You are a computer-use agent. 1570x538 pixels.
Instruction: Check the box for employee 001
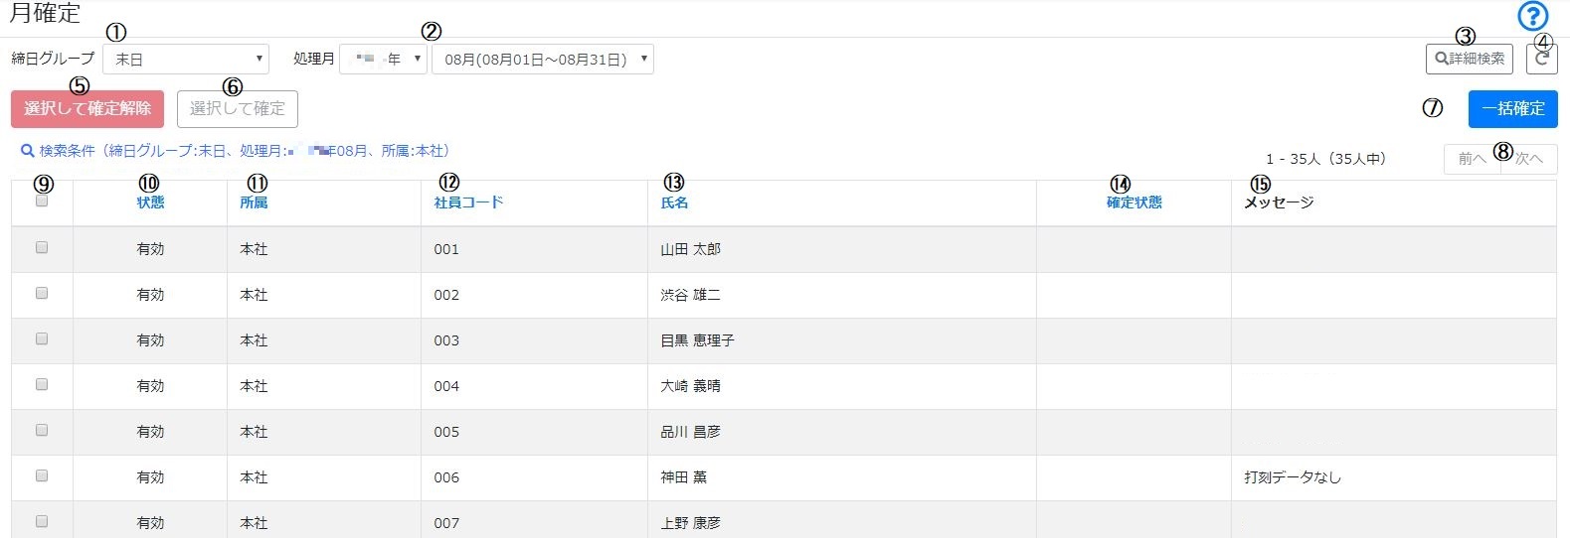click(x=42, y=247)
